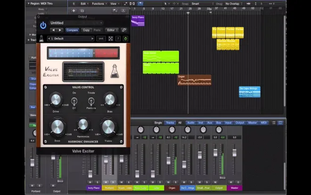The image size is (311, 195).
Task: Open the Snap Smart dropdown
Action: (202, 4)
